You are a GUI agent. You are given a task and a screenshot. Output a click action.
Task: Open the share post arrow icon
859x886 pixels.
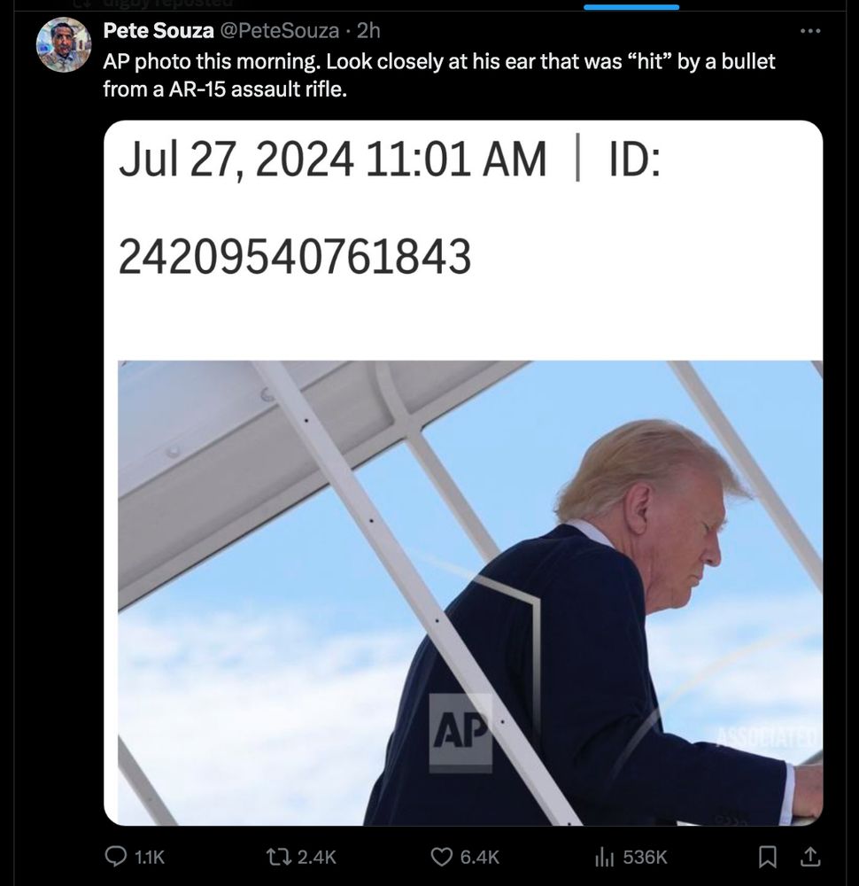click(810, 857)
